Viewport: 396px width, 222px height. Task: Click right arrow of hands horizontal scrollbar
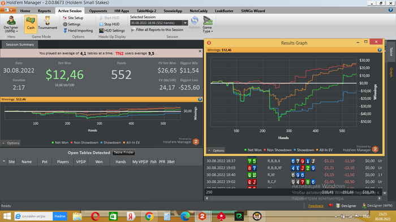pos(380,198)
